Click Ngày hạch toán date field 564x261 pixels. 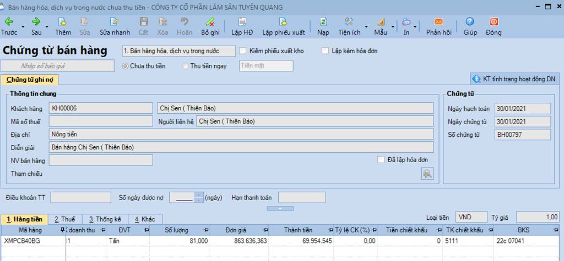click(x=523, y=108)
